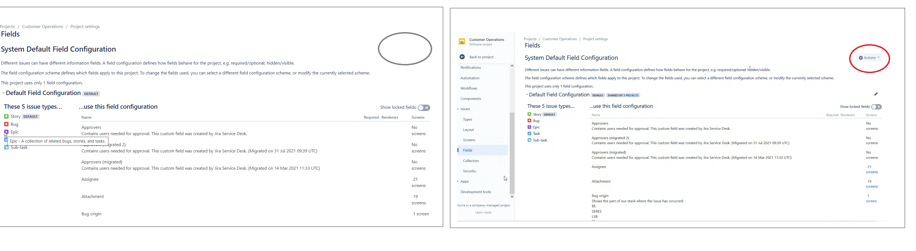Click Sub-task issue type icon in left screenshot
The height and width of the screenshot is (251, 916).
click(6, 147)
